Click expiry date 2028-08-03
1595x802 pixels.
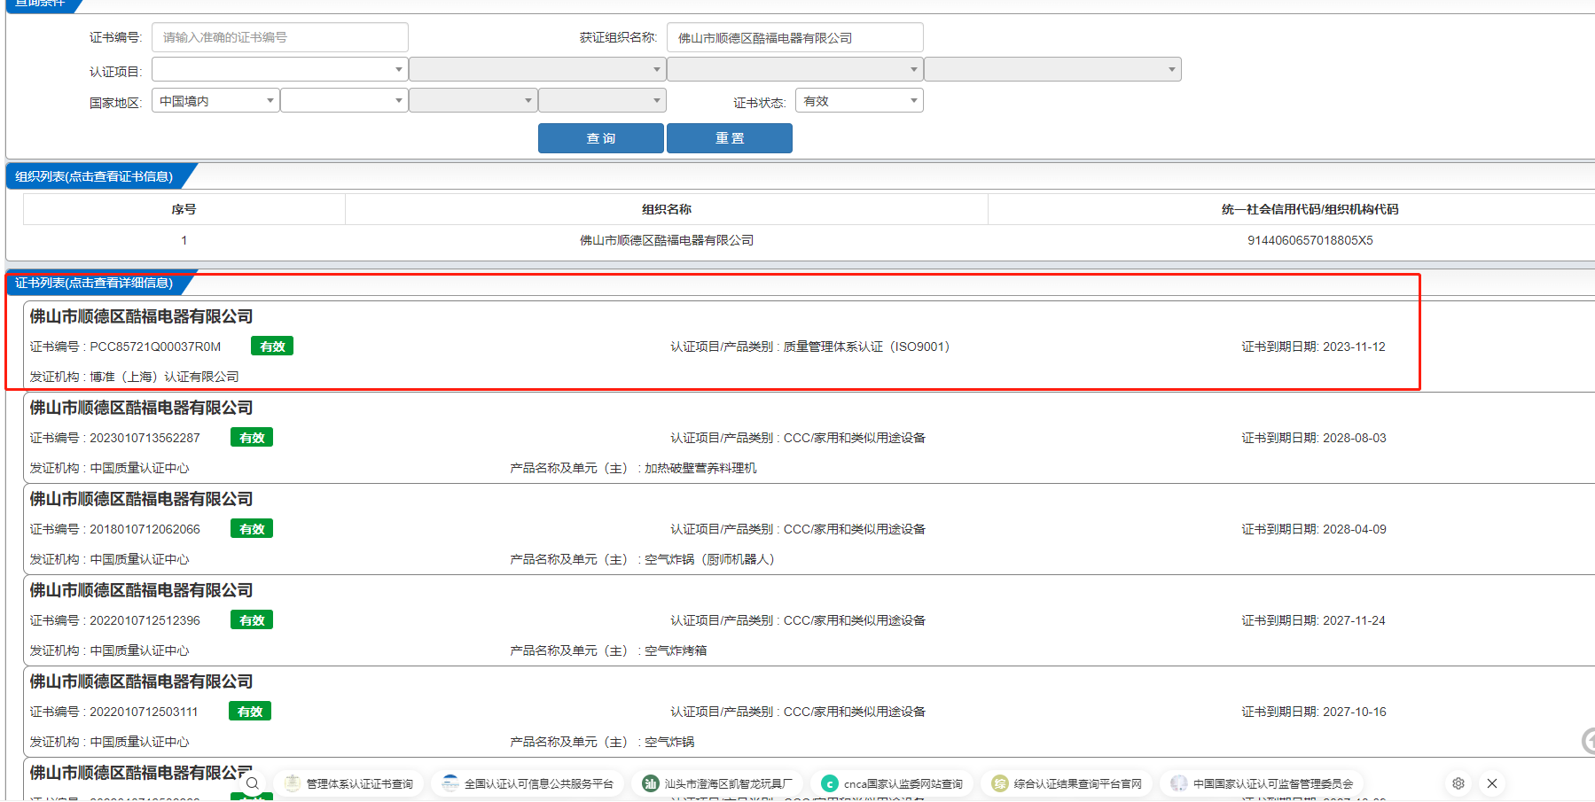[1355, 438]
